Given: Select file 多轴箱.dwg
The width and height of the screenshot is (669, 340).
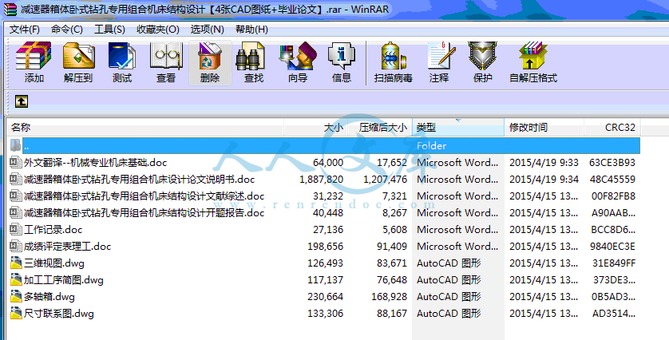Looking at the screenshot, I should pyautogui.click(x=49, y=296).
